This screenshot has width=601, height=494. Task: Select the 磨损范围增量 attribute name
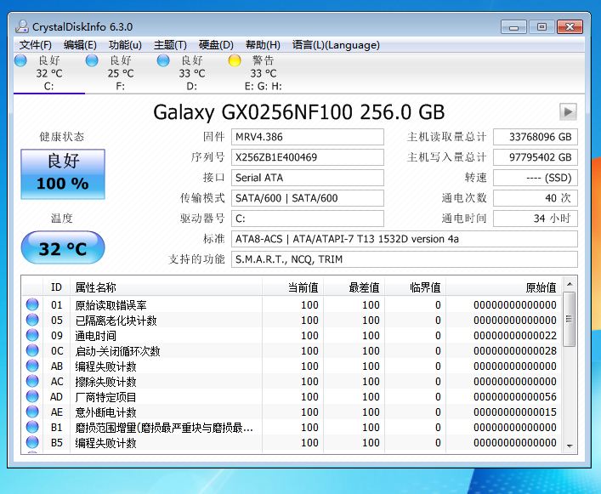164,428
